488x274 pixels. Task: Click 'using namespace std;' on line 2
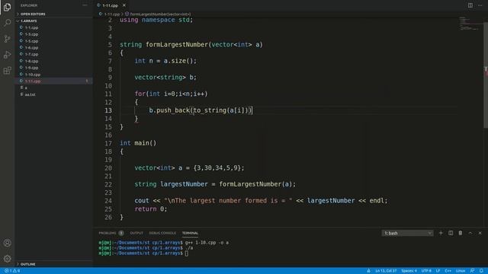[156, 20]
